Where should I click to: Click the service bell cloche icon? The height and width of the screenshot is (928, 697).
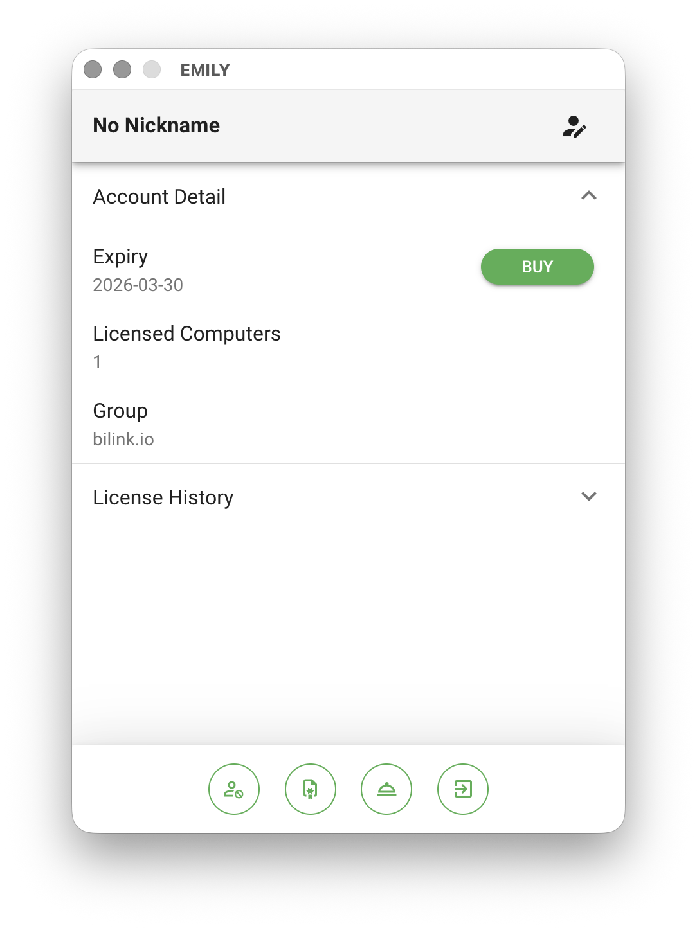[x=386, y=789]
